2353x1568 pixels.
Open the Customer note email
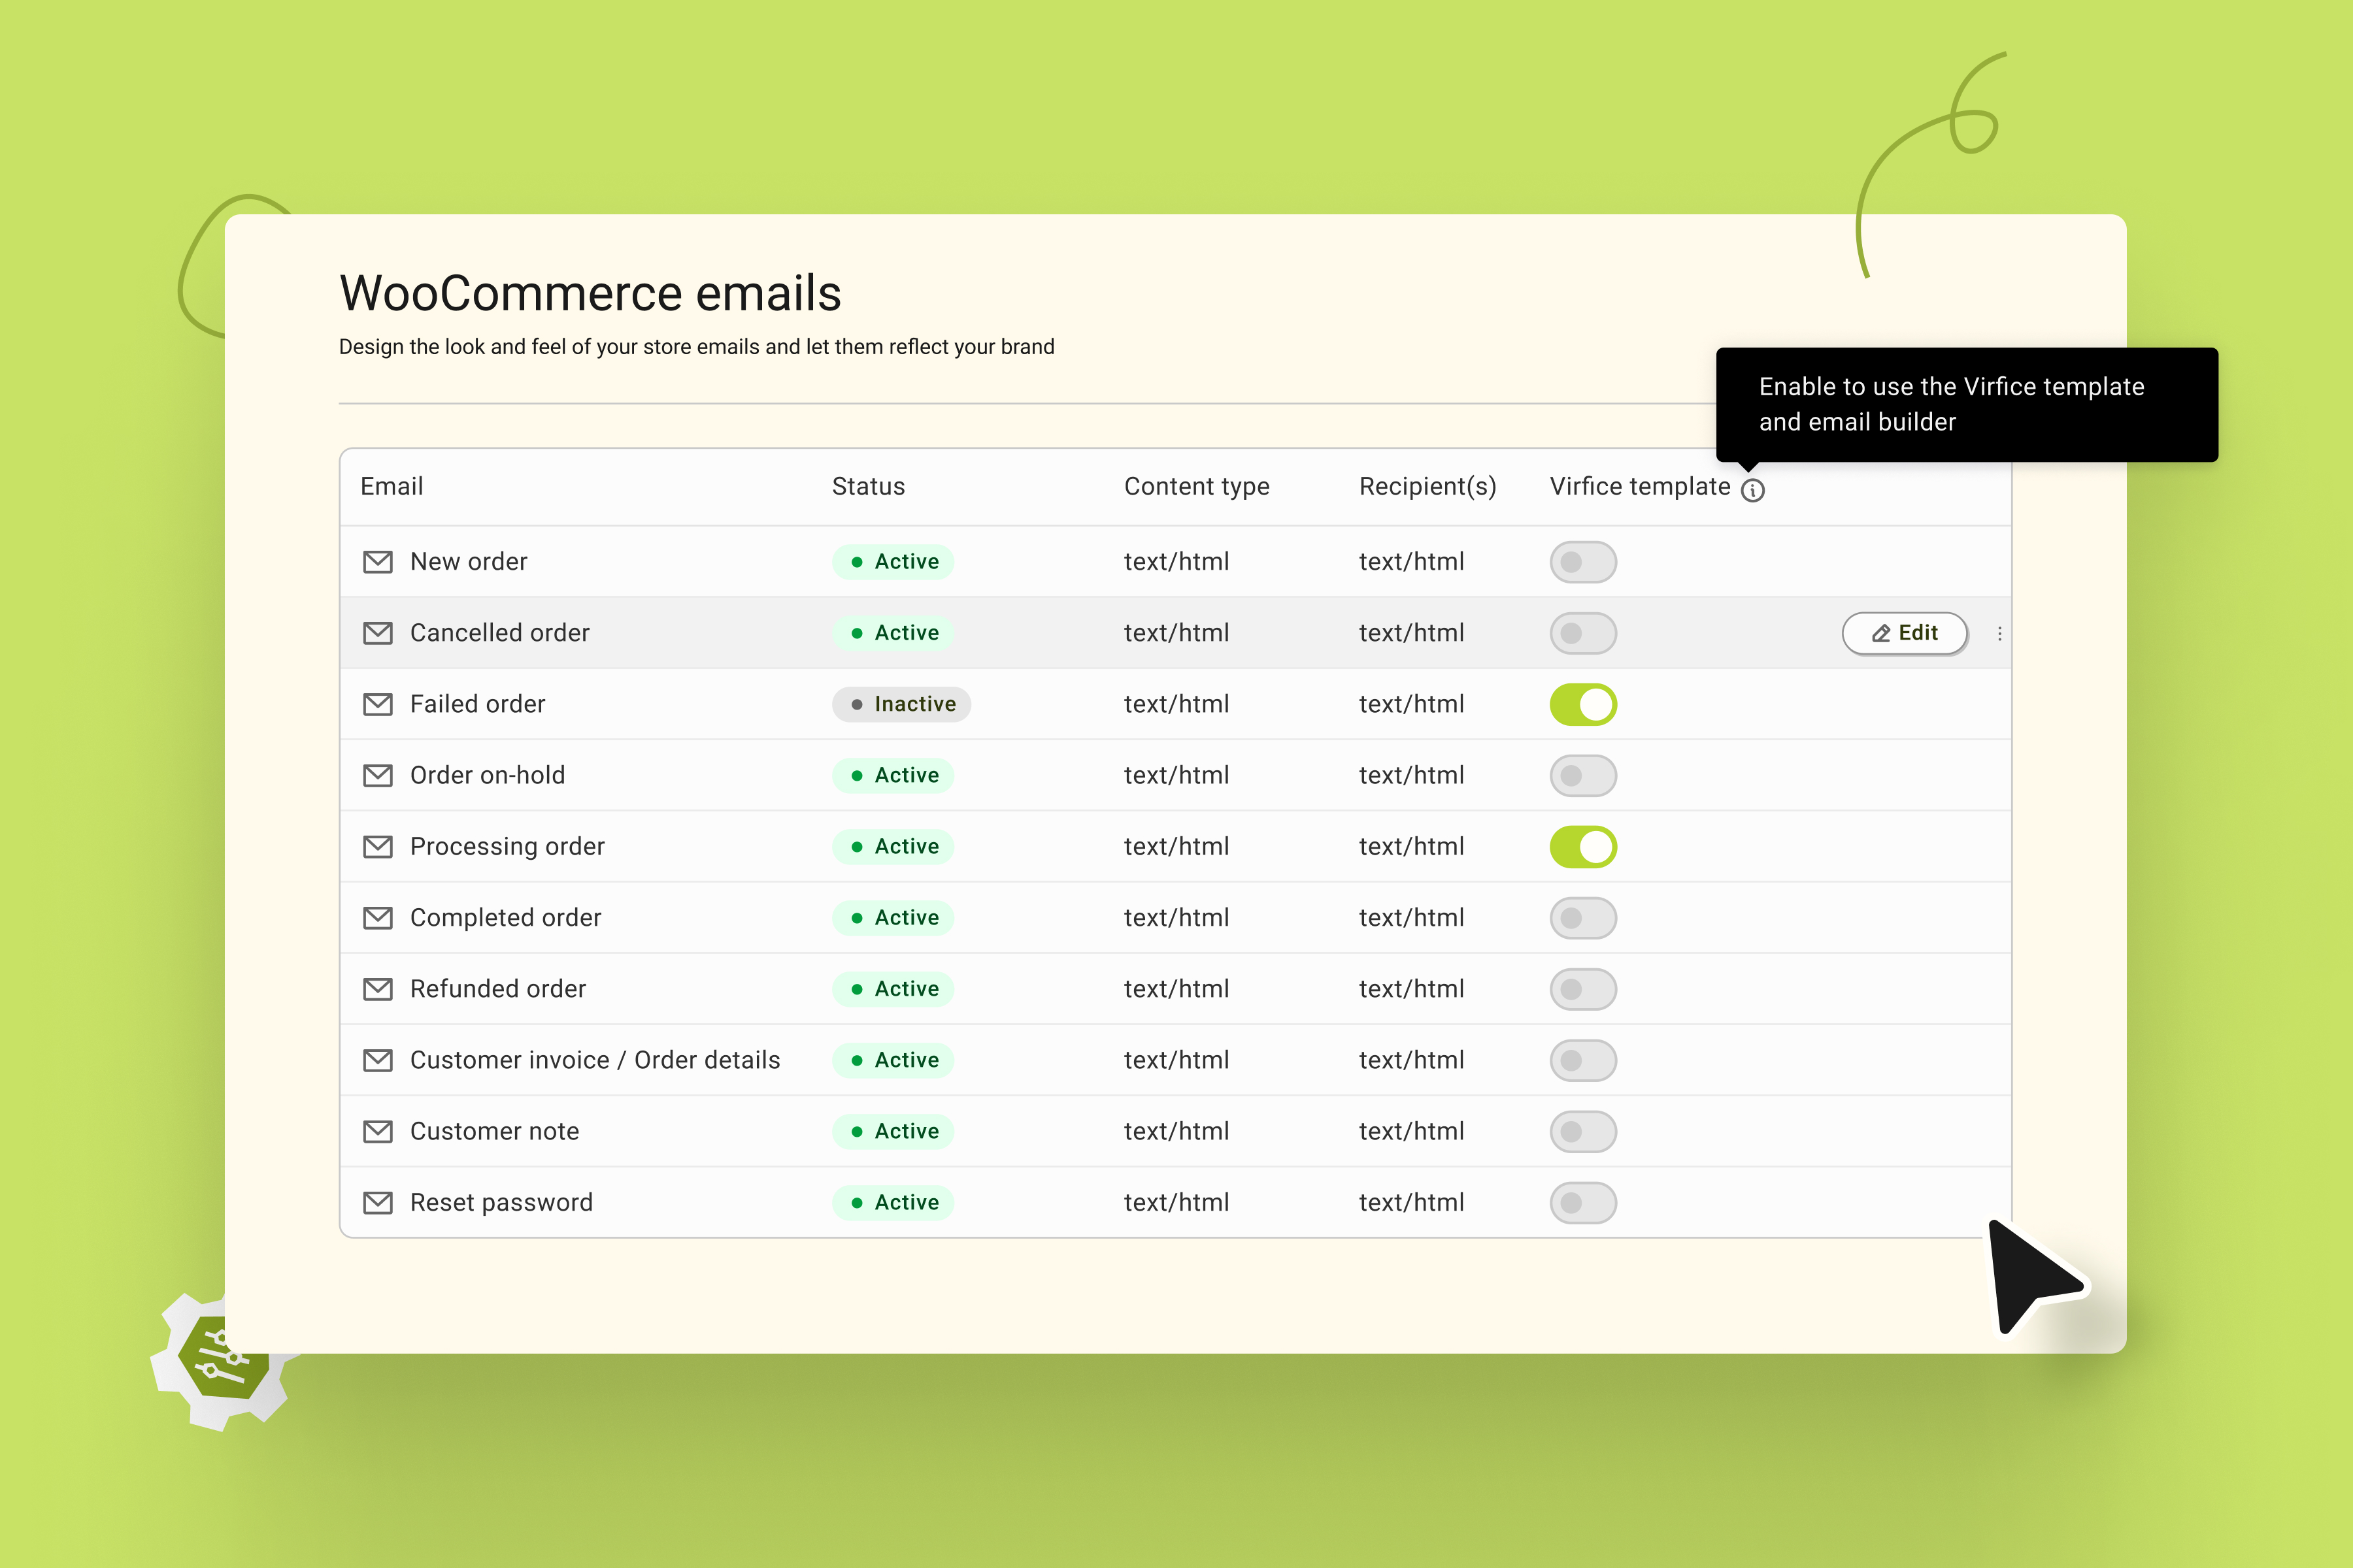[x=494, y=1131]
